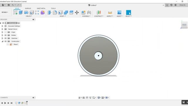Show the hidden Plane1 item

click(8, 44)
